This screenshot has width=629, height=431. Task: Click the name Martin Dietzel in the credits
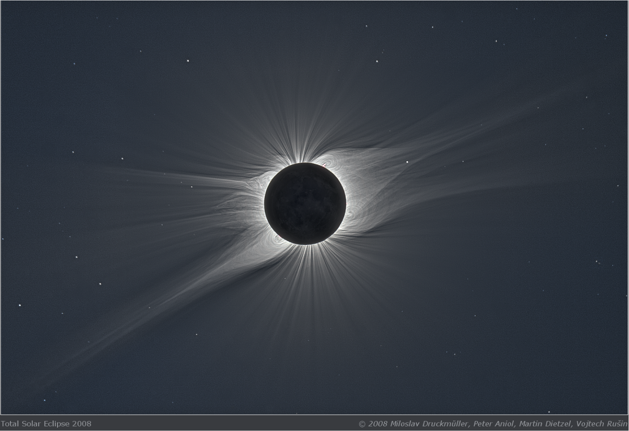545,423
